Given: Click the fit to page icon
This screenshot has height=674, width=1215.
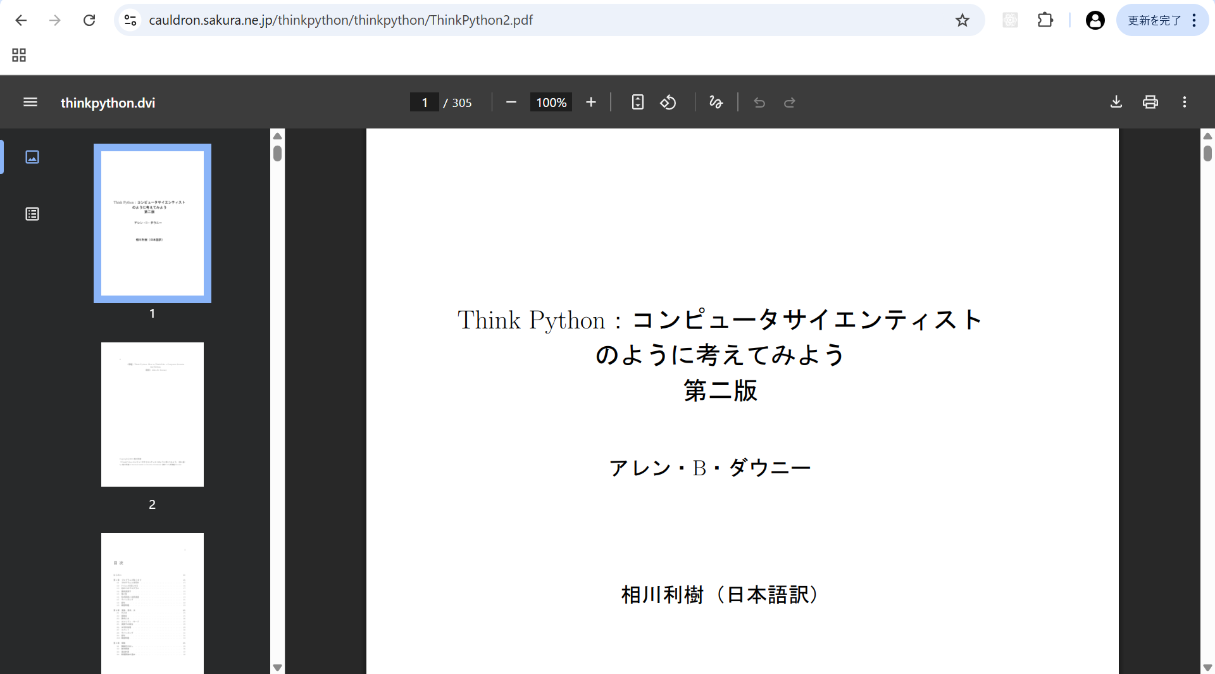Looking at the screenshot, I should click(x=638, y=102).
